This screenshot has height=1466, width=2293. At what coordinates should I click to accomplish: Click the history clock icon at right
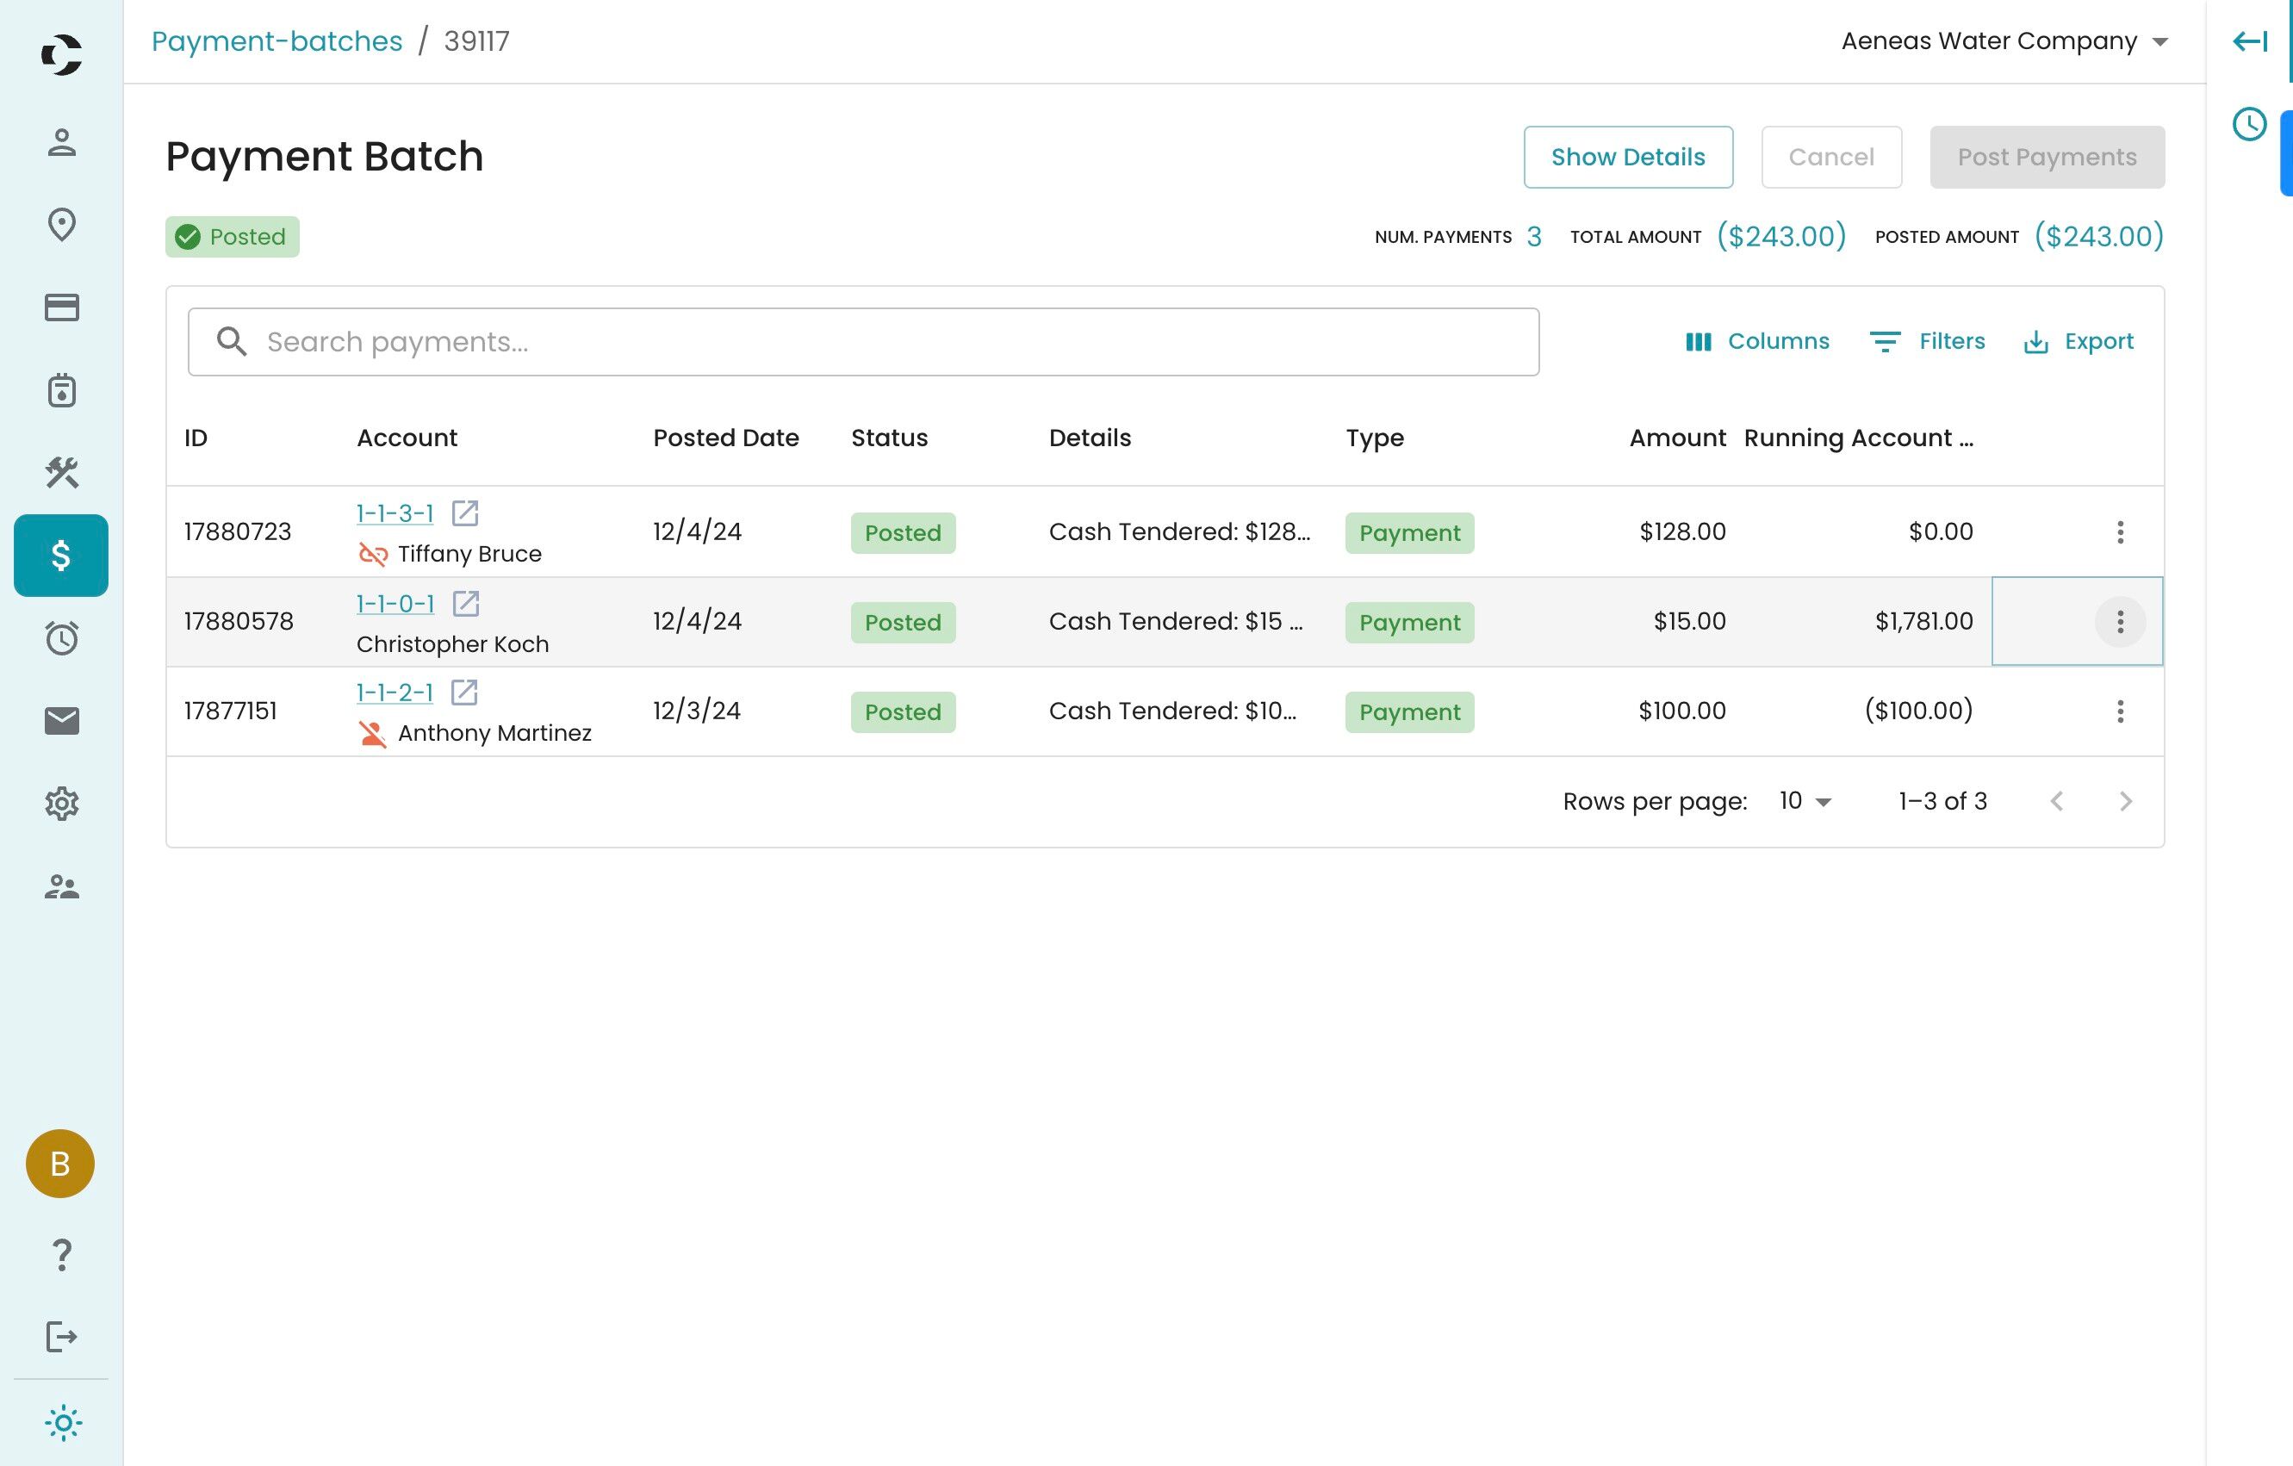[2249, 125]
